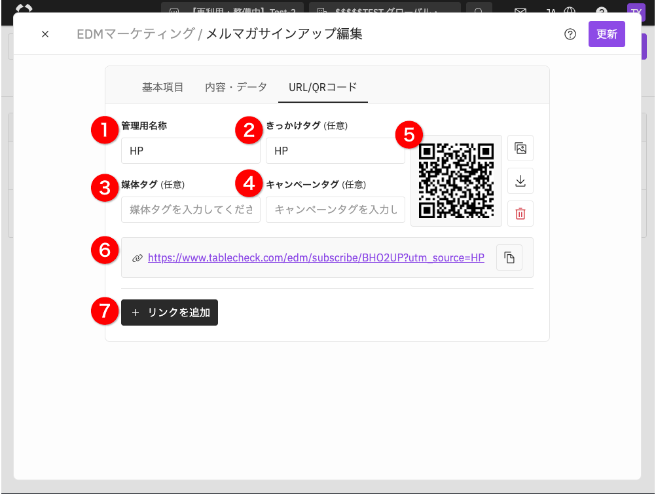Viewport: 656px width, 494px height.
Task: Click the 更新 button
Action: pos(606,34)
